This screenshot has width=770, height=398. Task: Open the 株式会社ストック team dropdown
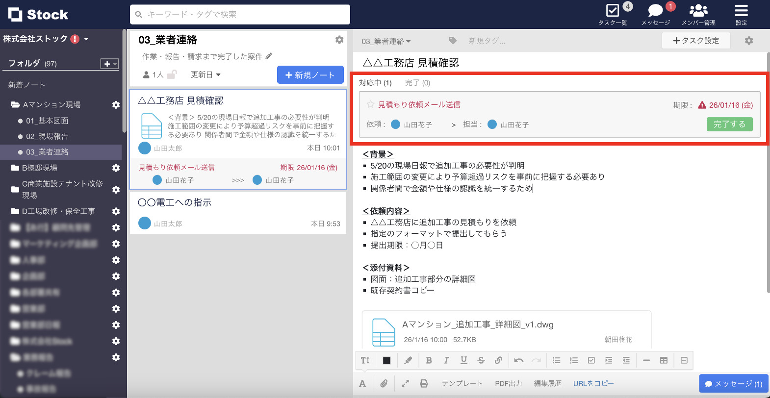86,39
